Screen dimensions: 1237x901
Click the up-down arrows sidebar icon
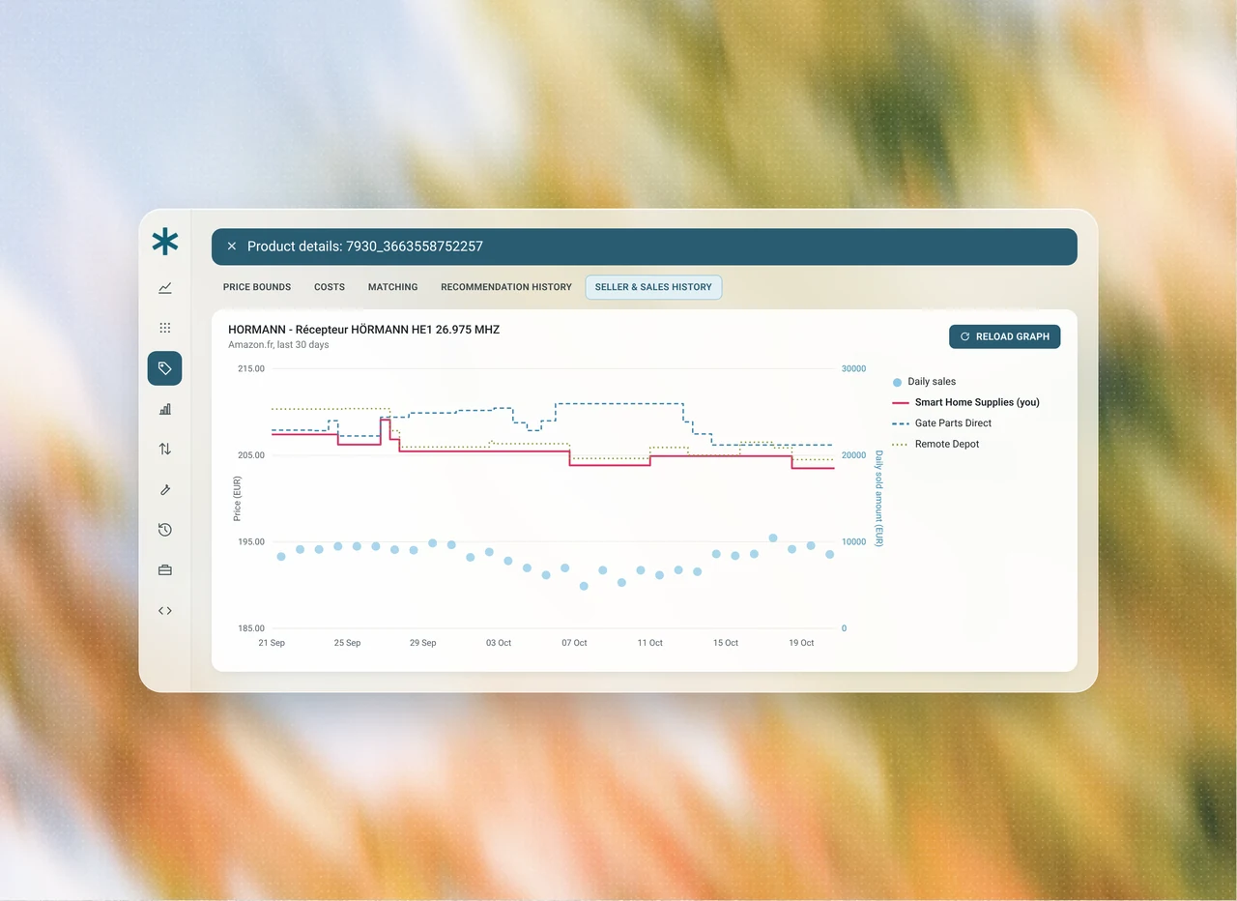165,449
